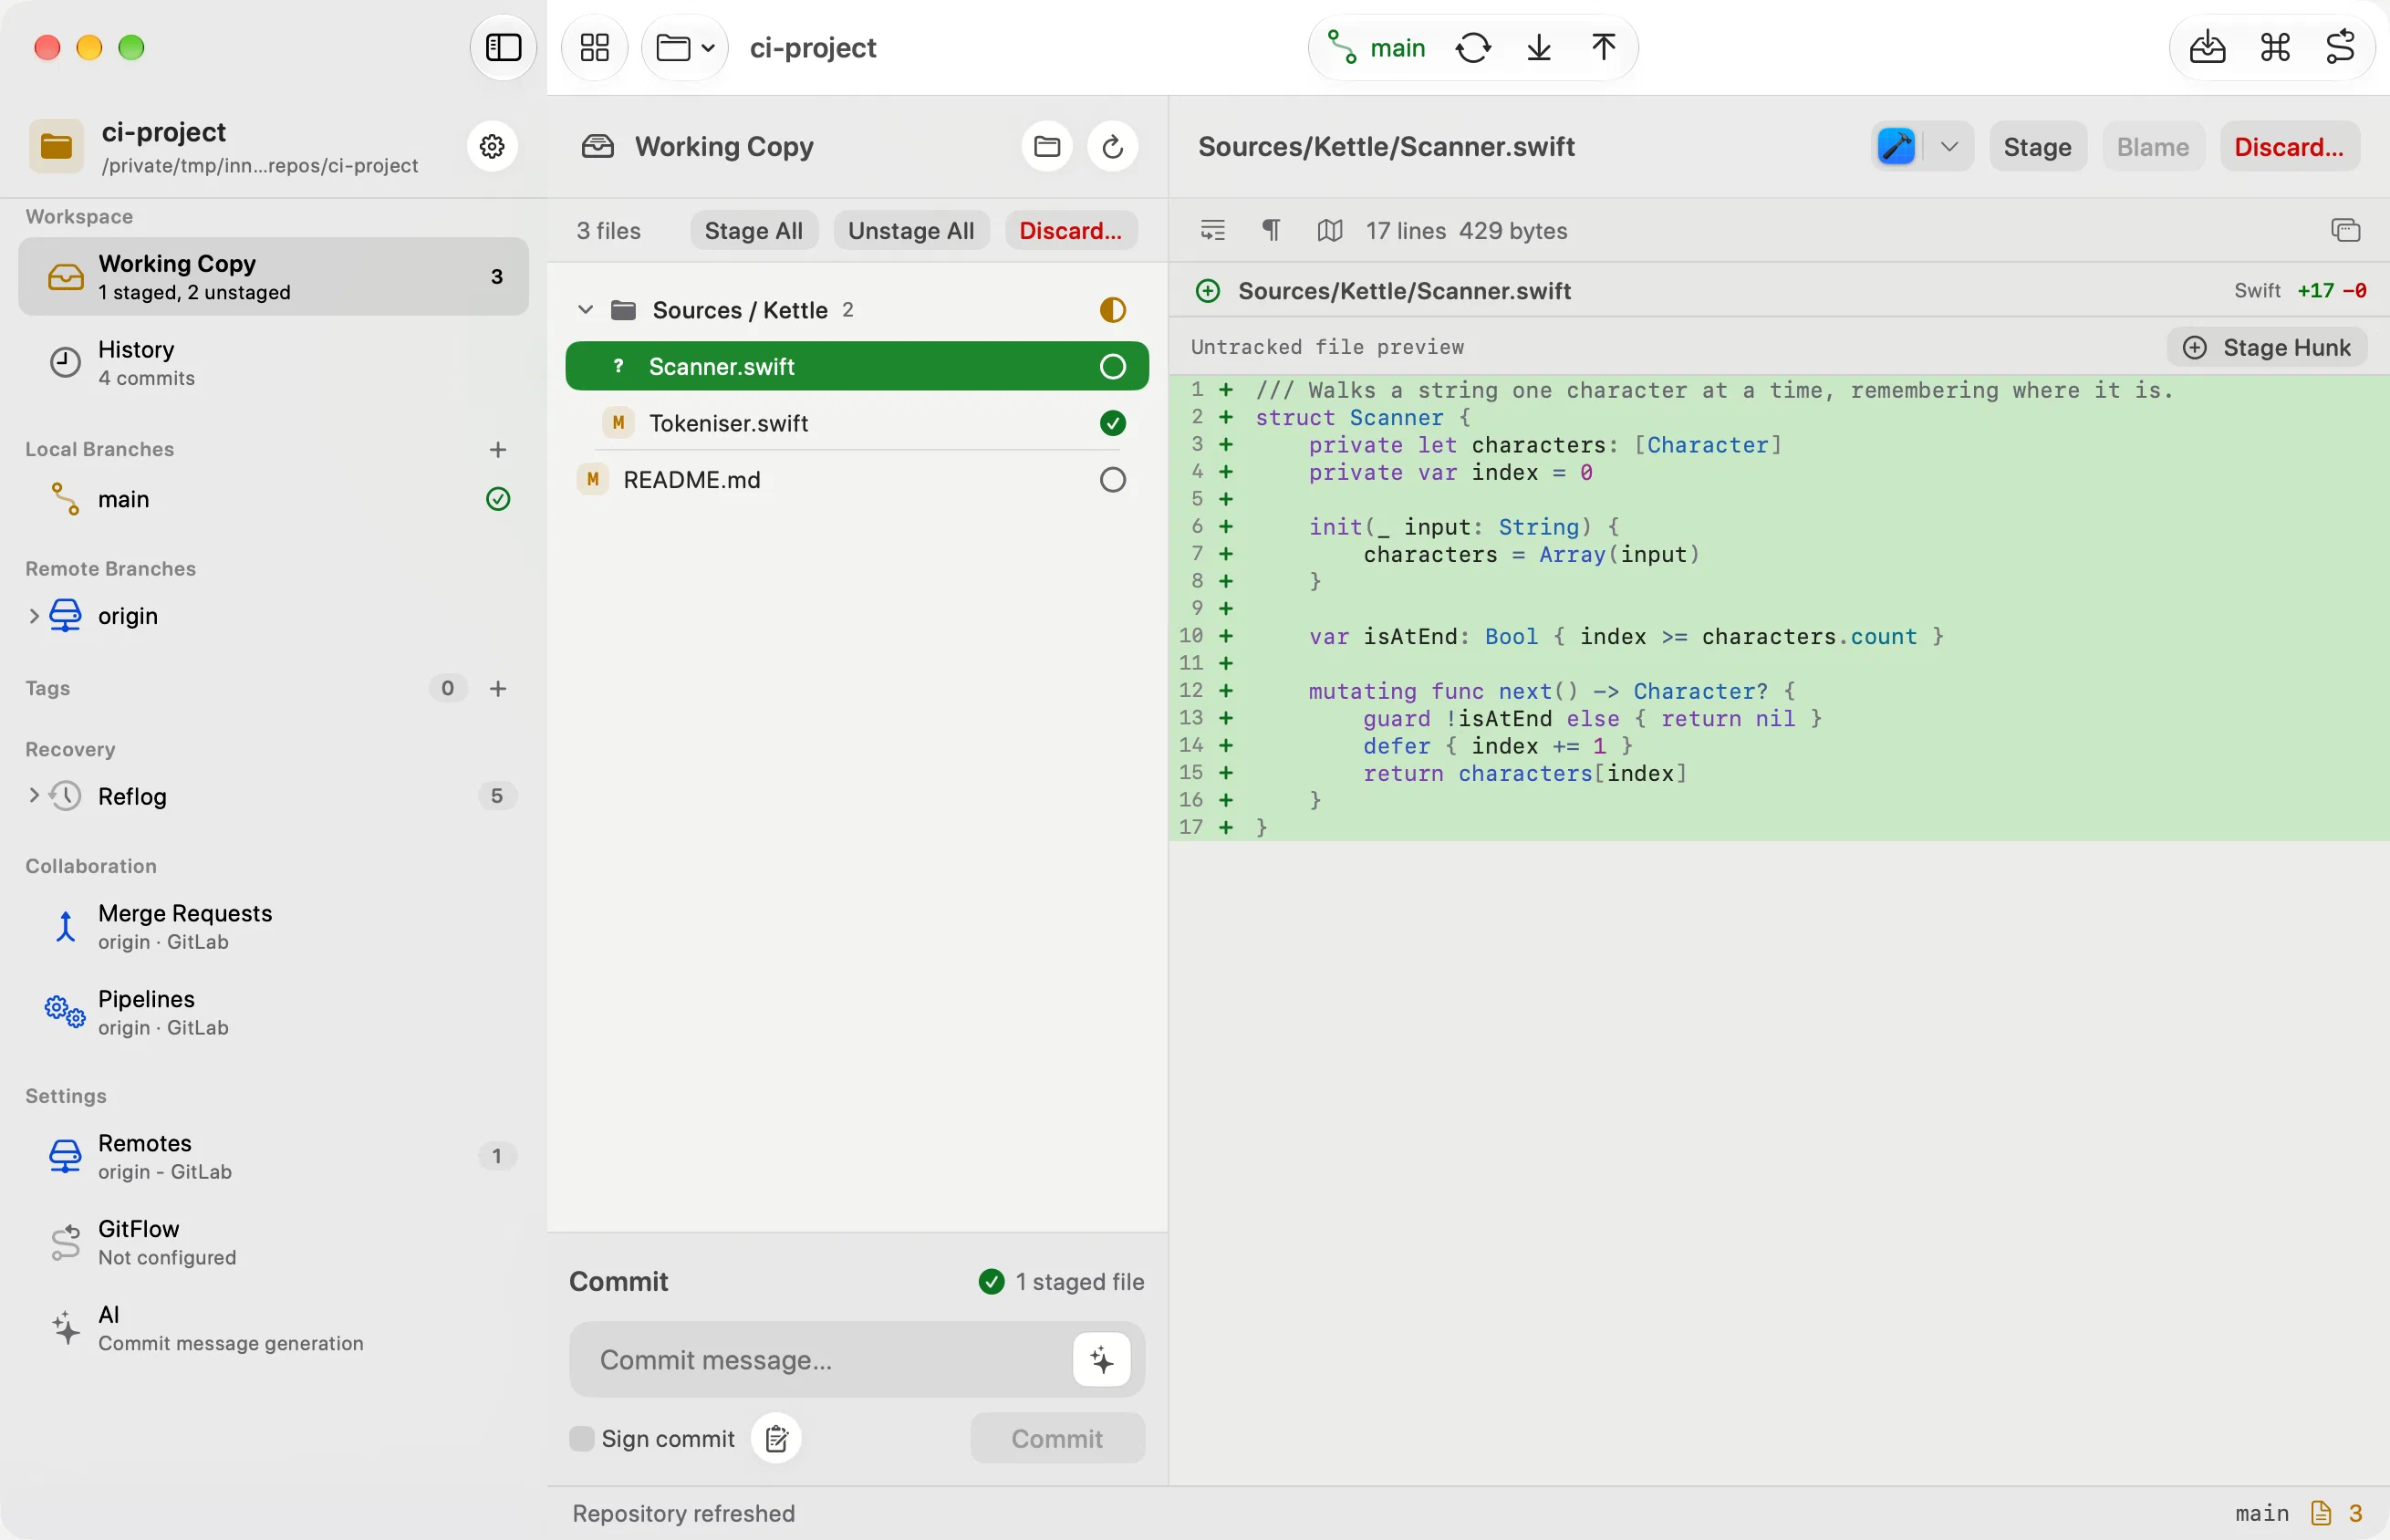
Task: Open Merge Requests in sidebar
Action: pyautogui.click(x=273, y=927)
